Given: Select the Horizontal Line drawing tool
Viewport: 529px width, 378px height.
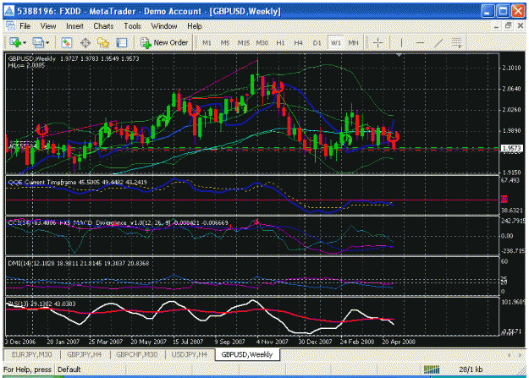Looking at the screenshot, I should coord(420,43).
